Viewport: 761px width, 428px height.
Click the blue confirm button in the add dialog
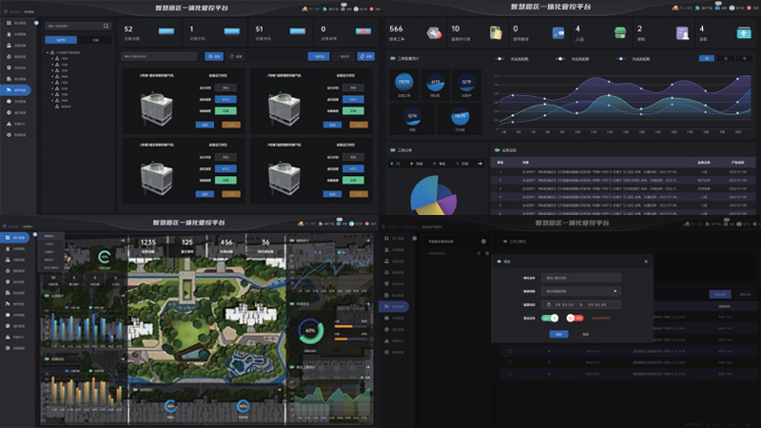click(x=558, y=334)
